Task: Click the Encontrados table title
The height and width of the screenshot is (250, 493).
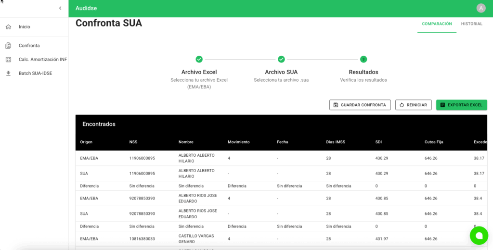Action: (x=99, y=124)
